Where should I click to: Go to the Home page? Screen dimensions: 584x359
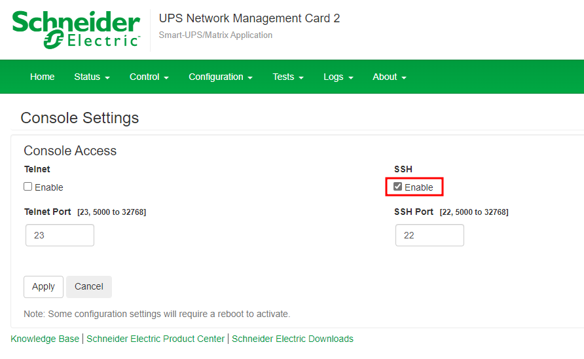point(42,77)
